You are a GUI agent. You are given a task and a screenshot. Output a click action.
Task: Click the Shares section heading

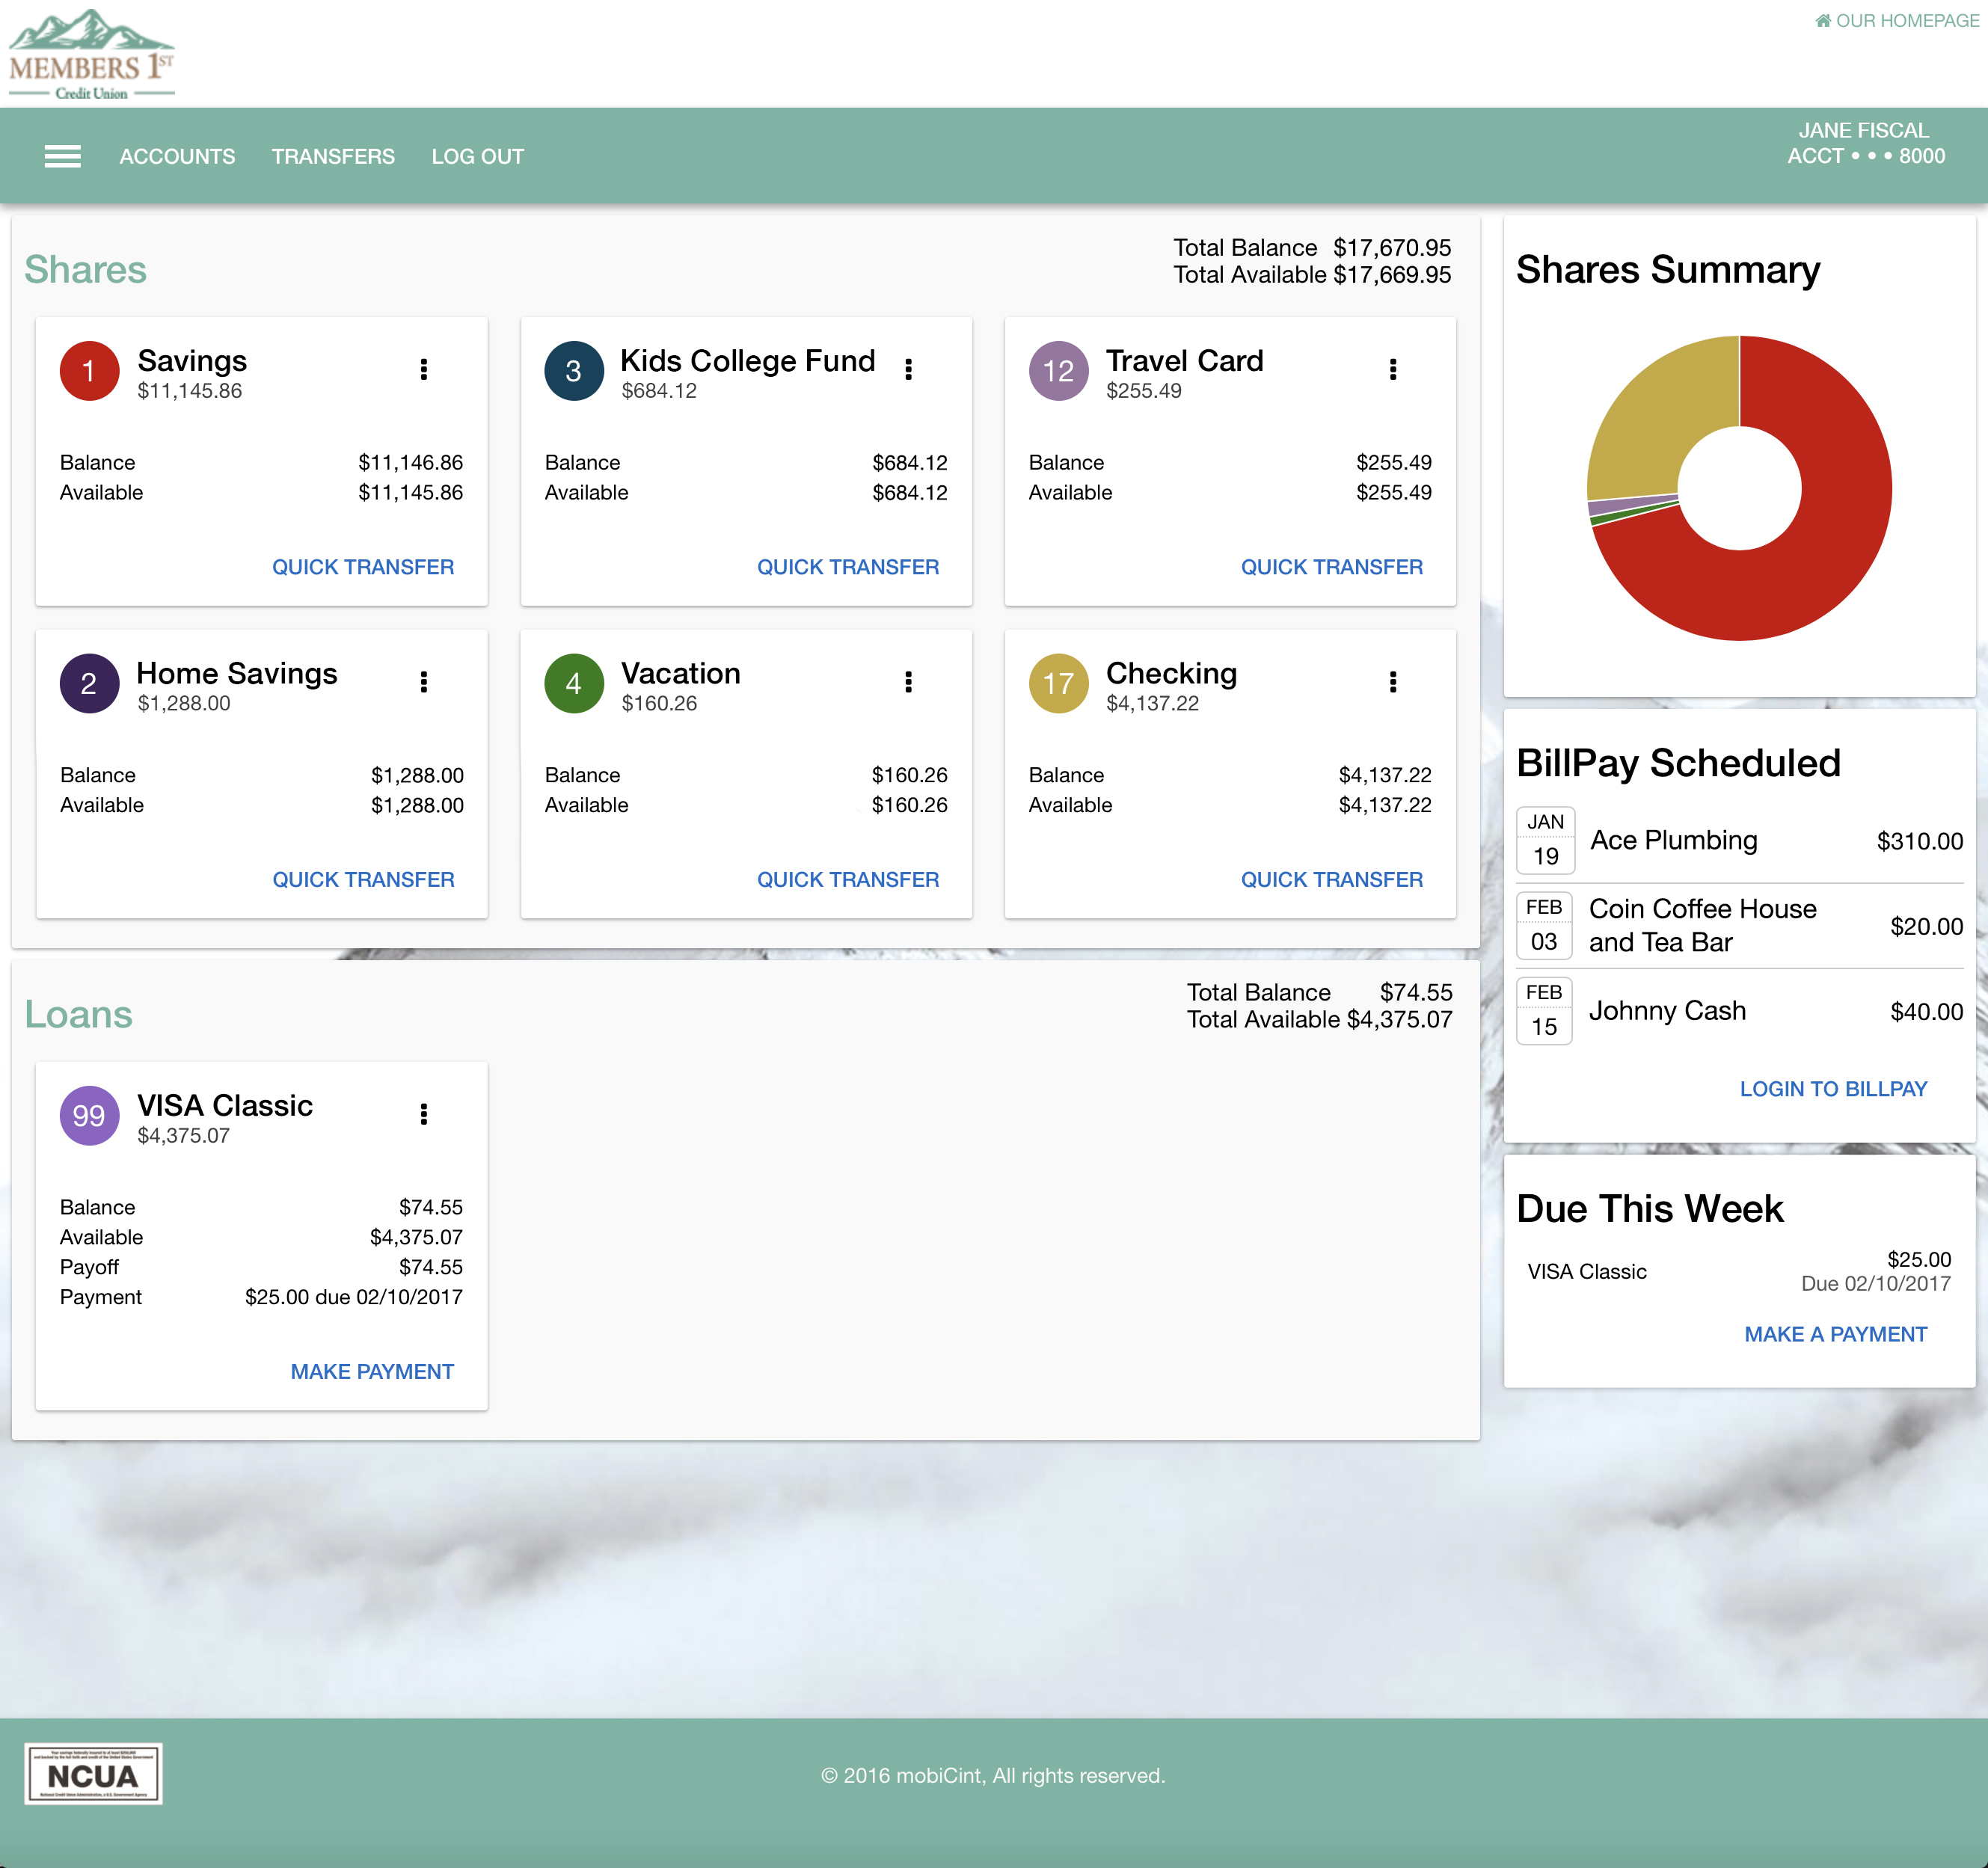(x=86, y=270)
